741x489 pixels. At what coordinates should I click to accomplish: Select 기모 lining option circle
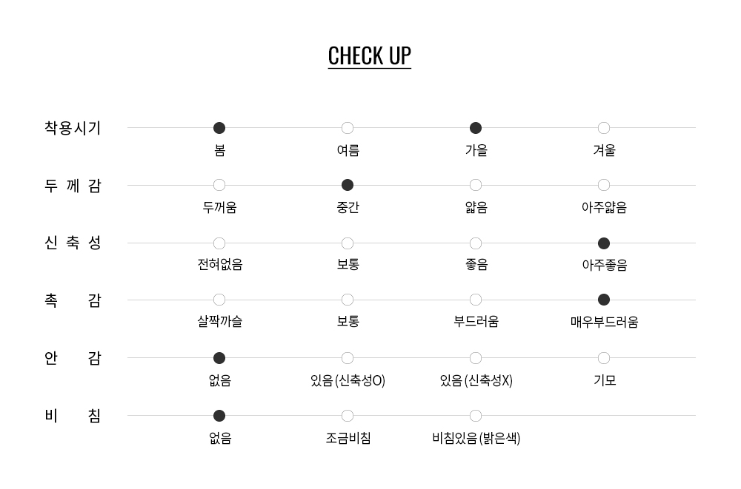(604, 358)
